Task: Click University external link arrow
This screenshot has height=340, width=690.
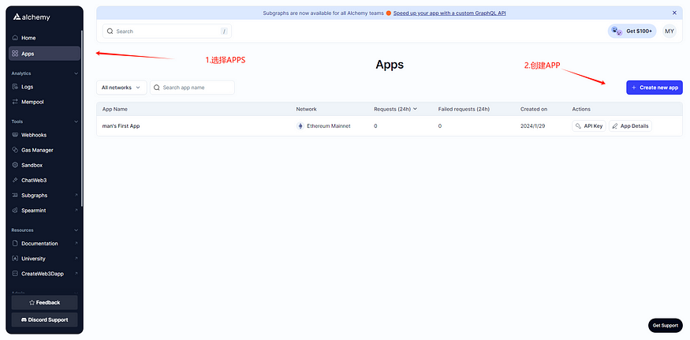Action: [76, 259]
